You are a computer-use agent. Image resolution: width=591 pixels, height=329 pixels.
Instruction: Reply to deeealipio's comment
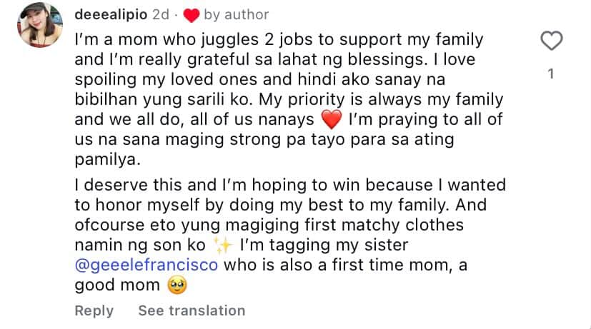click(94, 310)
